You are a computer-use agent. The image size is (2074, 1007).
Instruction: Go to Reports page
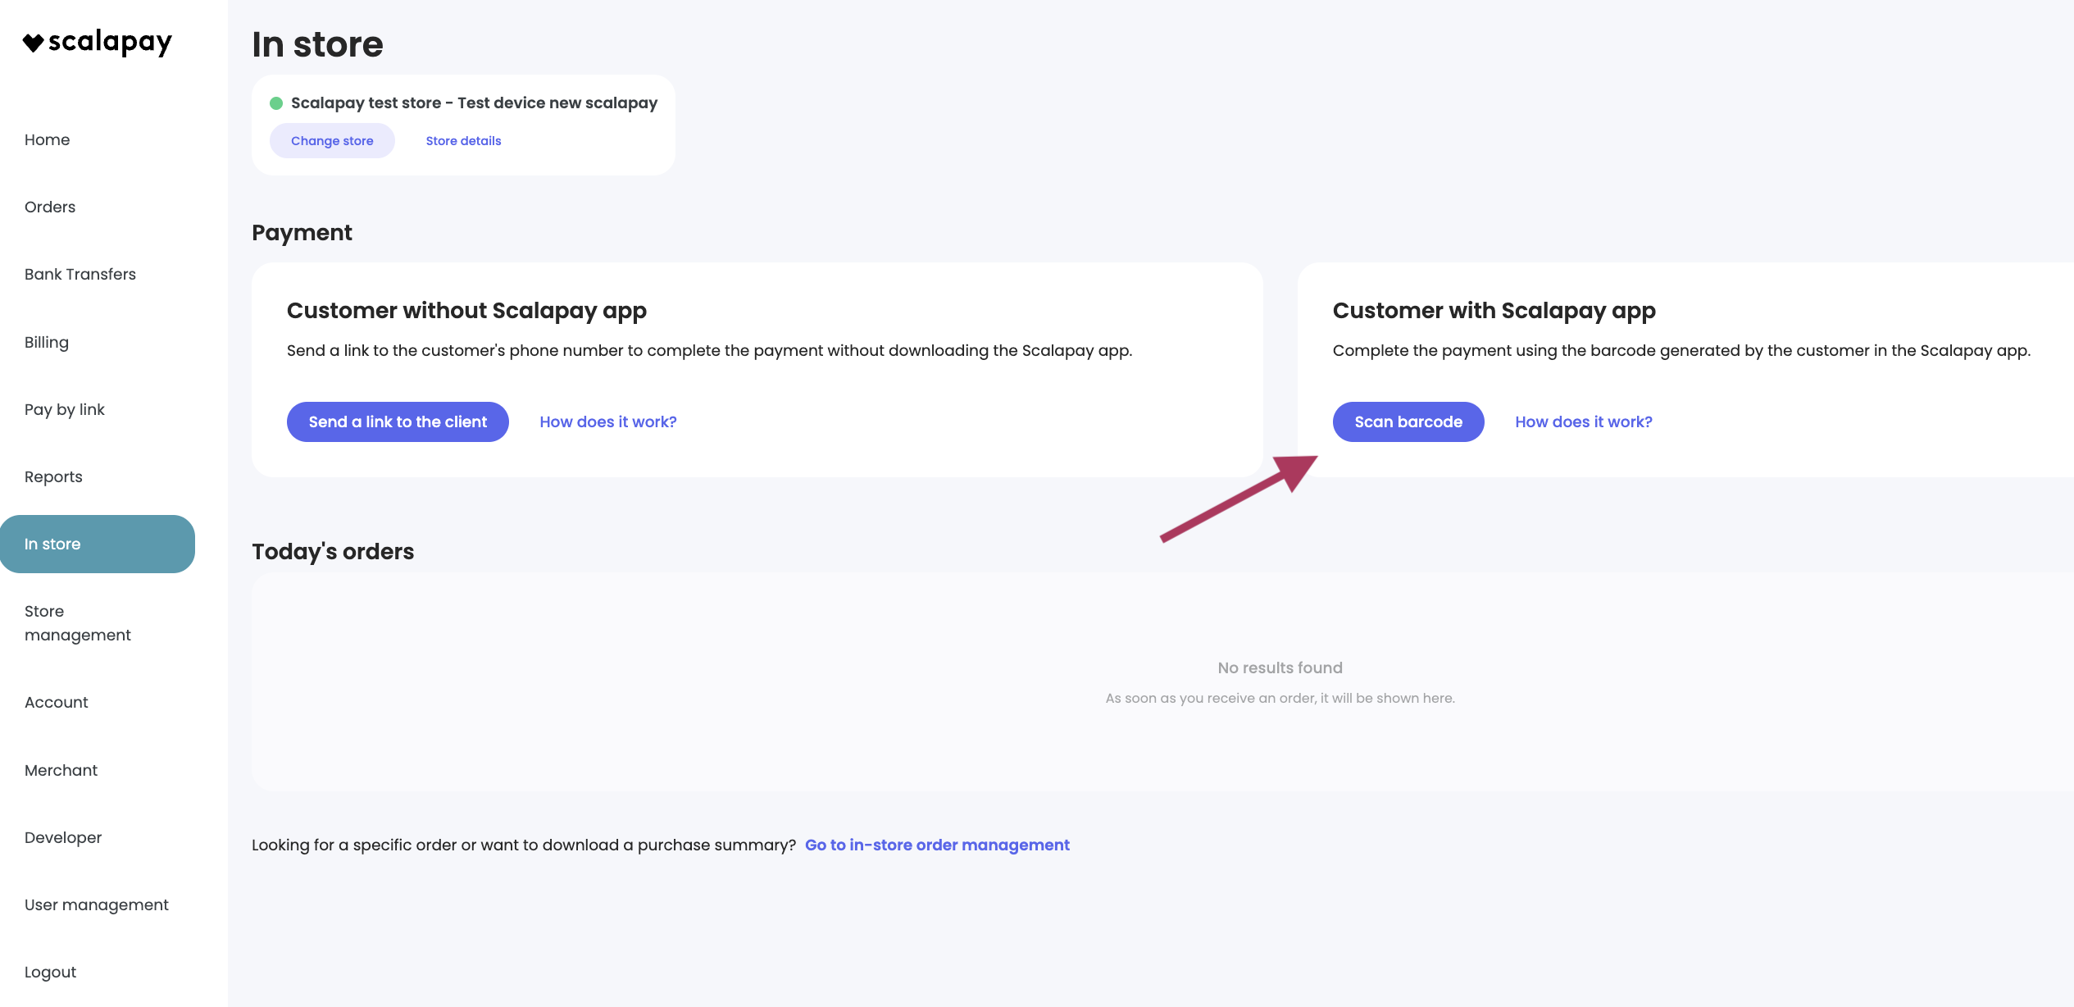[53, 477]
